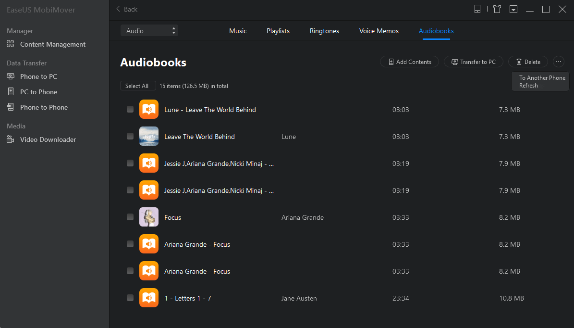Image resolution: width=574 pixels, height=328 pixels.
Task: Open Content Management in sidebar
Action: coord(46,44)
